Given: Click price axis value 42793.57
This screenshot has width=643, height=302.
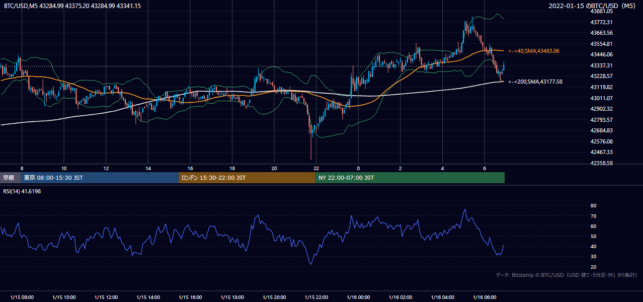Looking at the screenshot, I should tap(601, 120).
